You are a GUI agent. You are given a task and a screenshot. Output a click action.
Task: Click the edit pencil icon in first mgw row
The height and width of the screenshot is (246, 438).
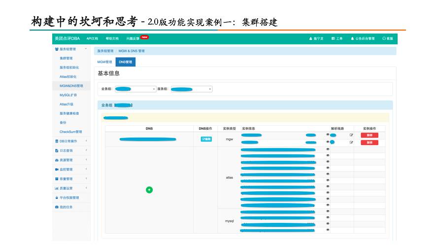pyautogui.click(x=351, y=135)
